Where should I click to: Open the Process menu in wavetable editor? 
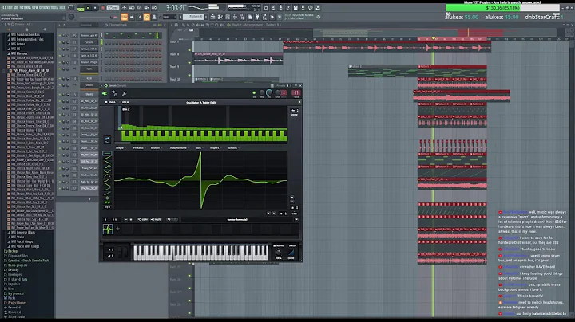tap(138, 147)
